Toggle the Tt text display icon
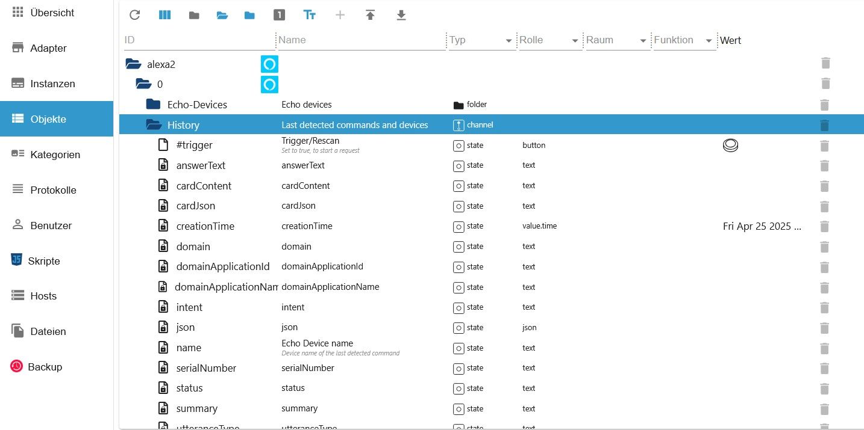 (310, 15)
